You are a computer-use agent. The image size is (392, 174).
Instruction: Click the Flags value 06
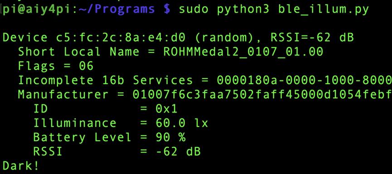pyautogui.click(x=86, y=66)
